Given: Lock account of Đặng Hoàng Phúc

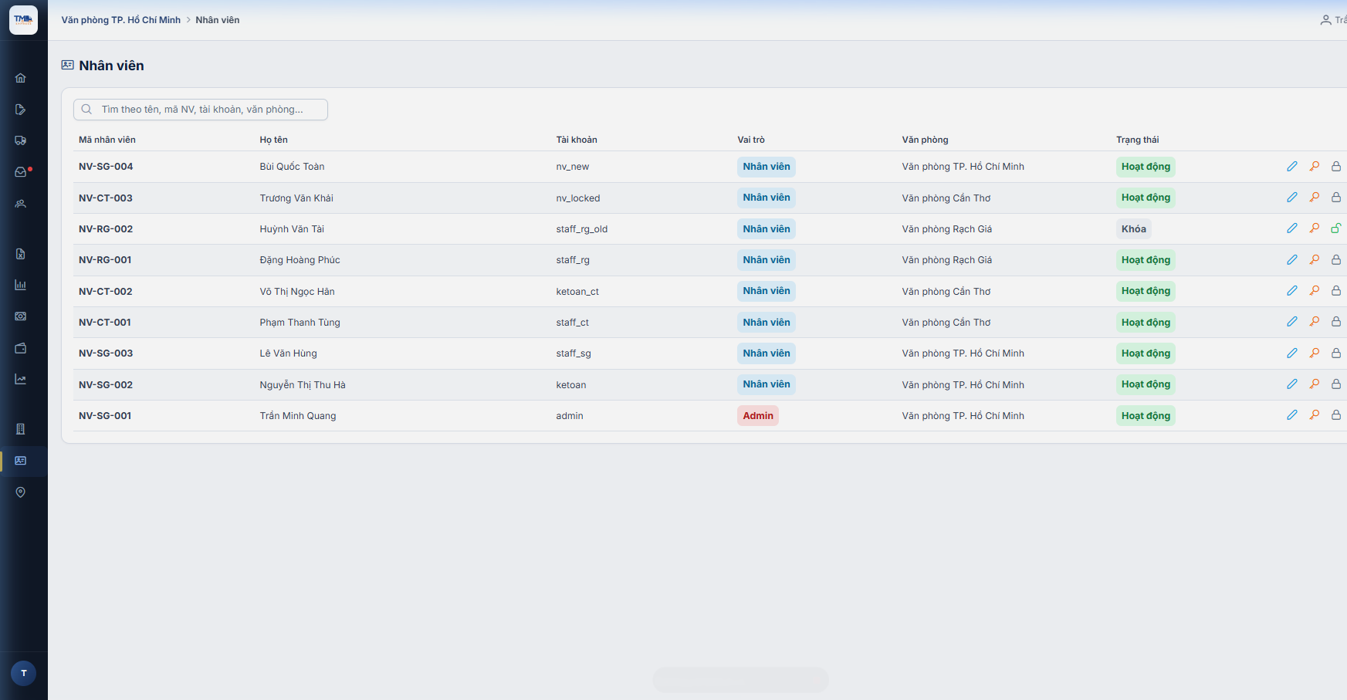Looking at the screenshot, I should (x=1336, y=260).
